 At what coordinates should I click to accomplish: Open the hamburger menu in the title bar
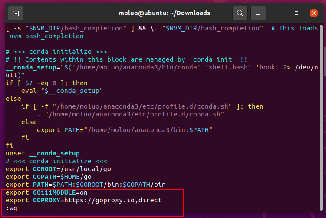pyautogui.click(x=258, y=13)
